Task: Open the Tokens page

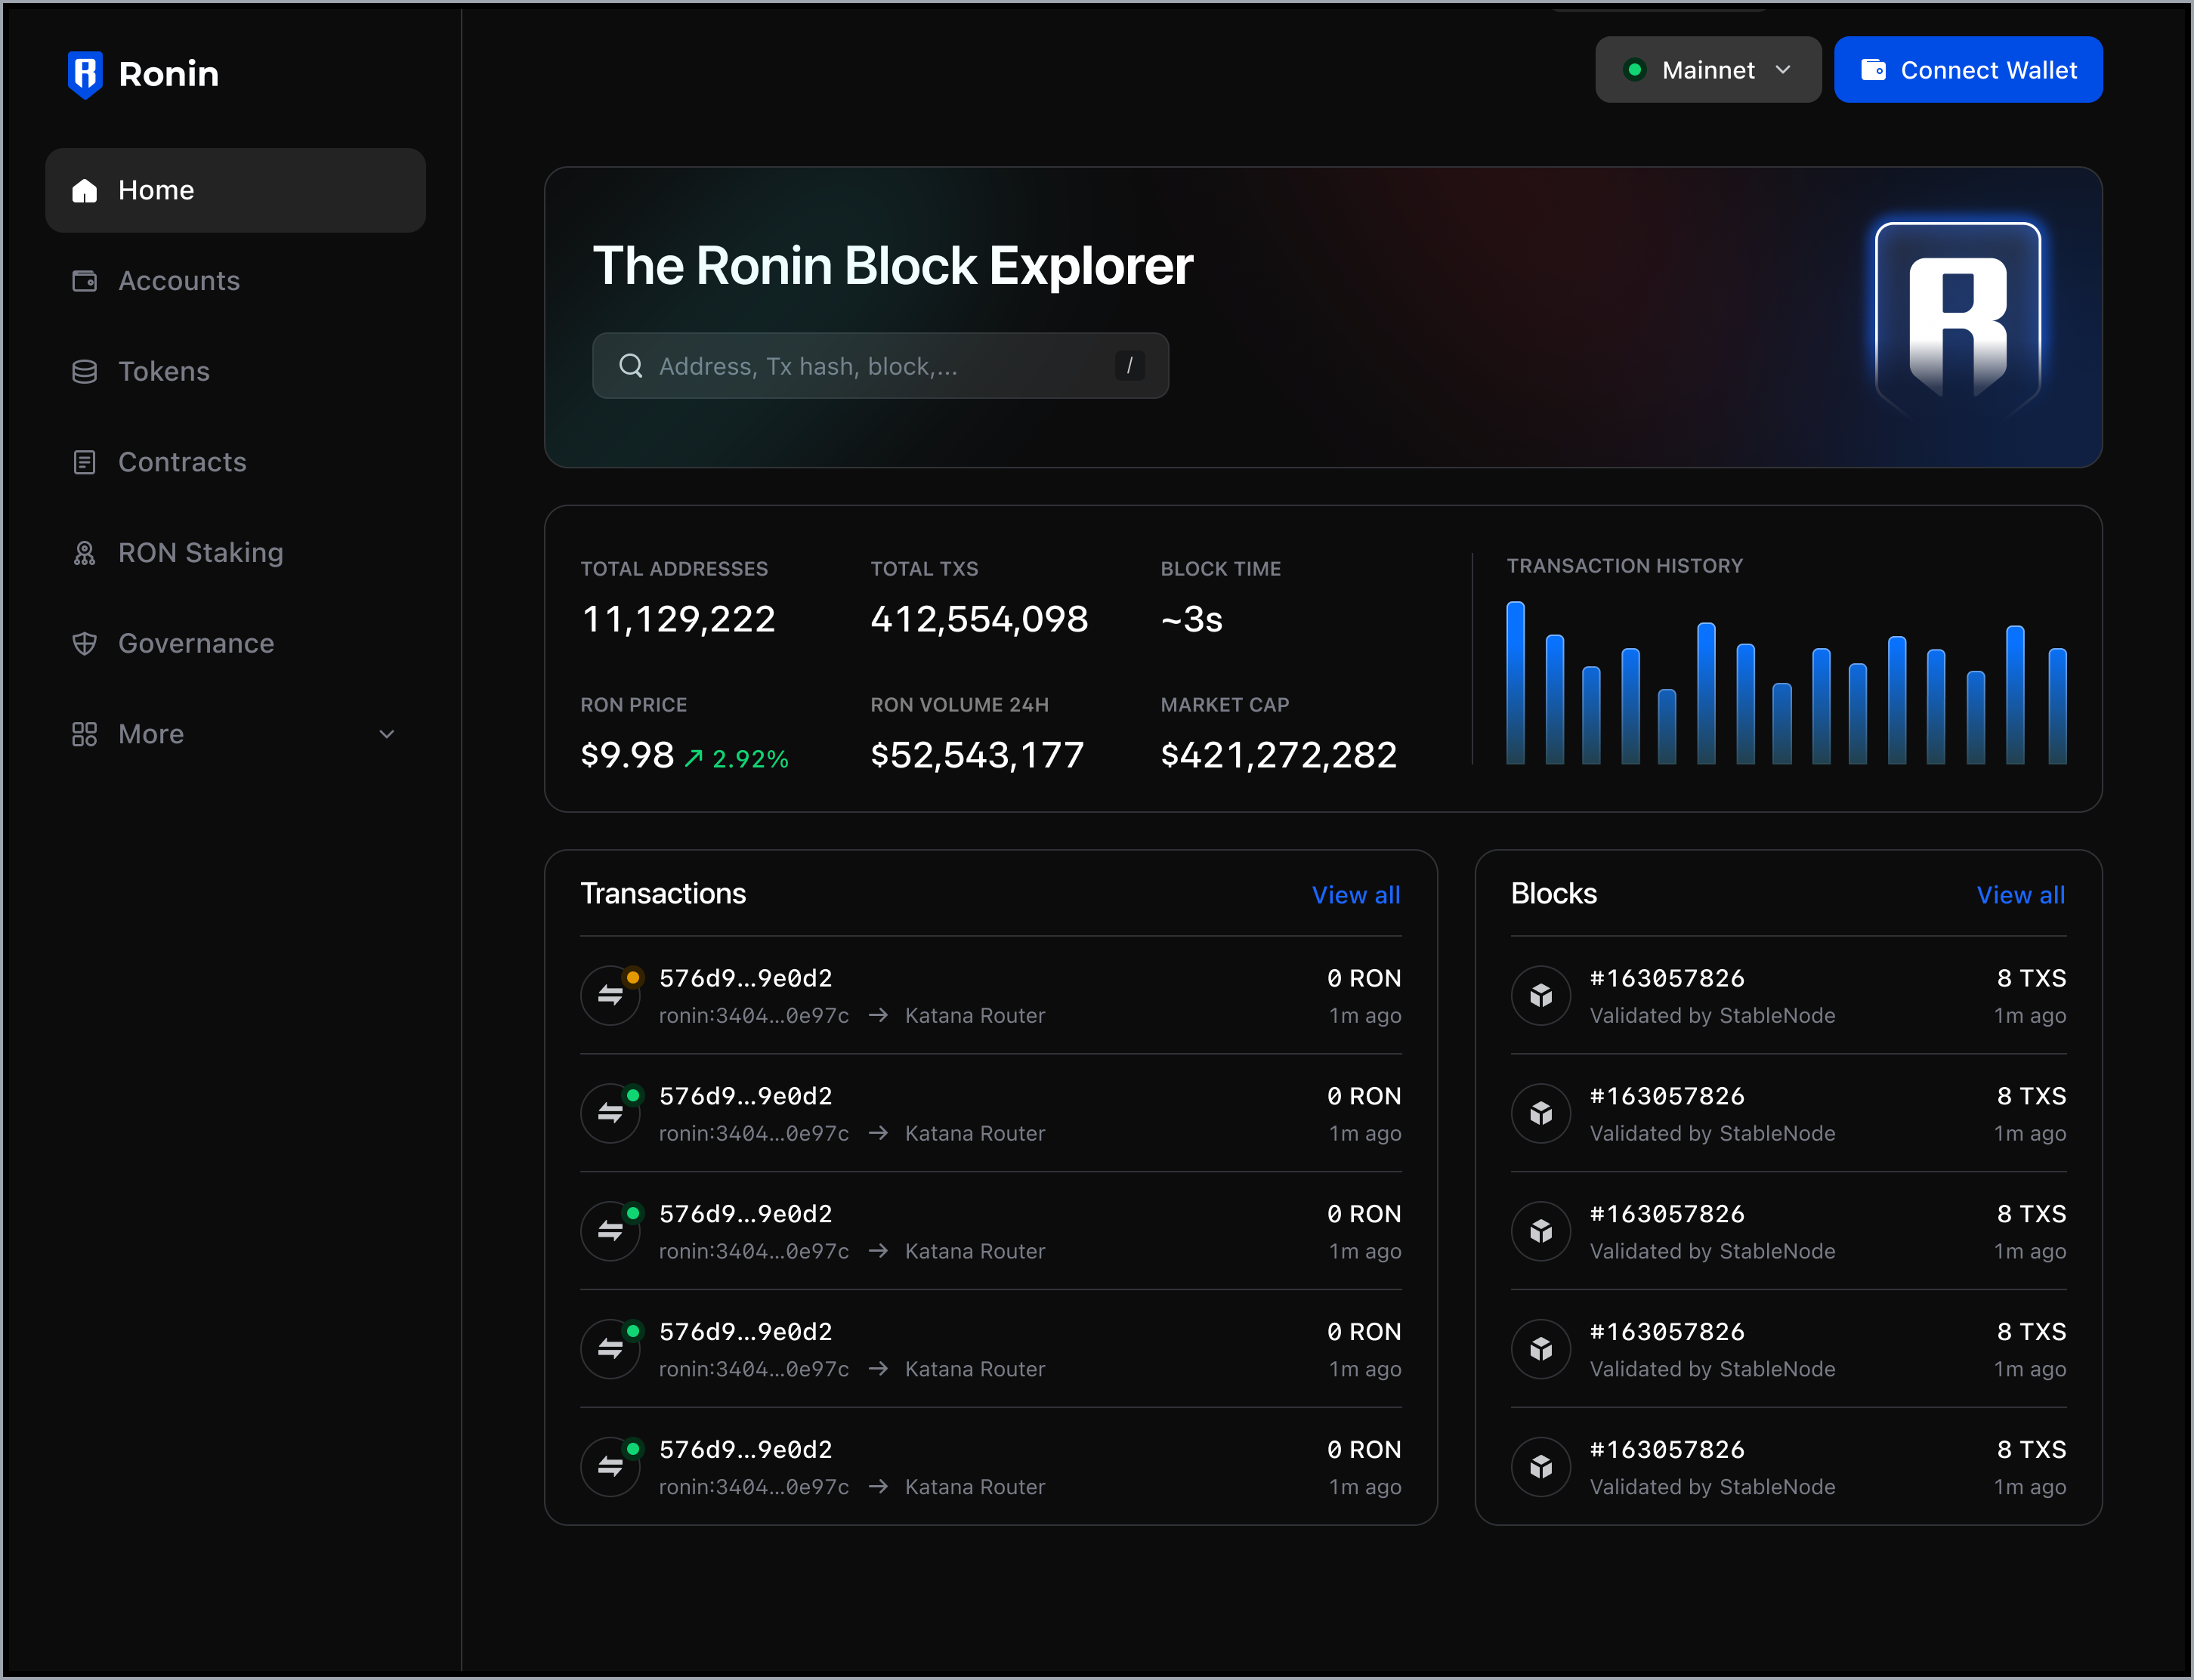Action: (x=164, y=372)
